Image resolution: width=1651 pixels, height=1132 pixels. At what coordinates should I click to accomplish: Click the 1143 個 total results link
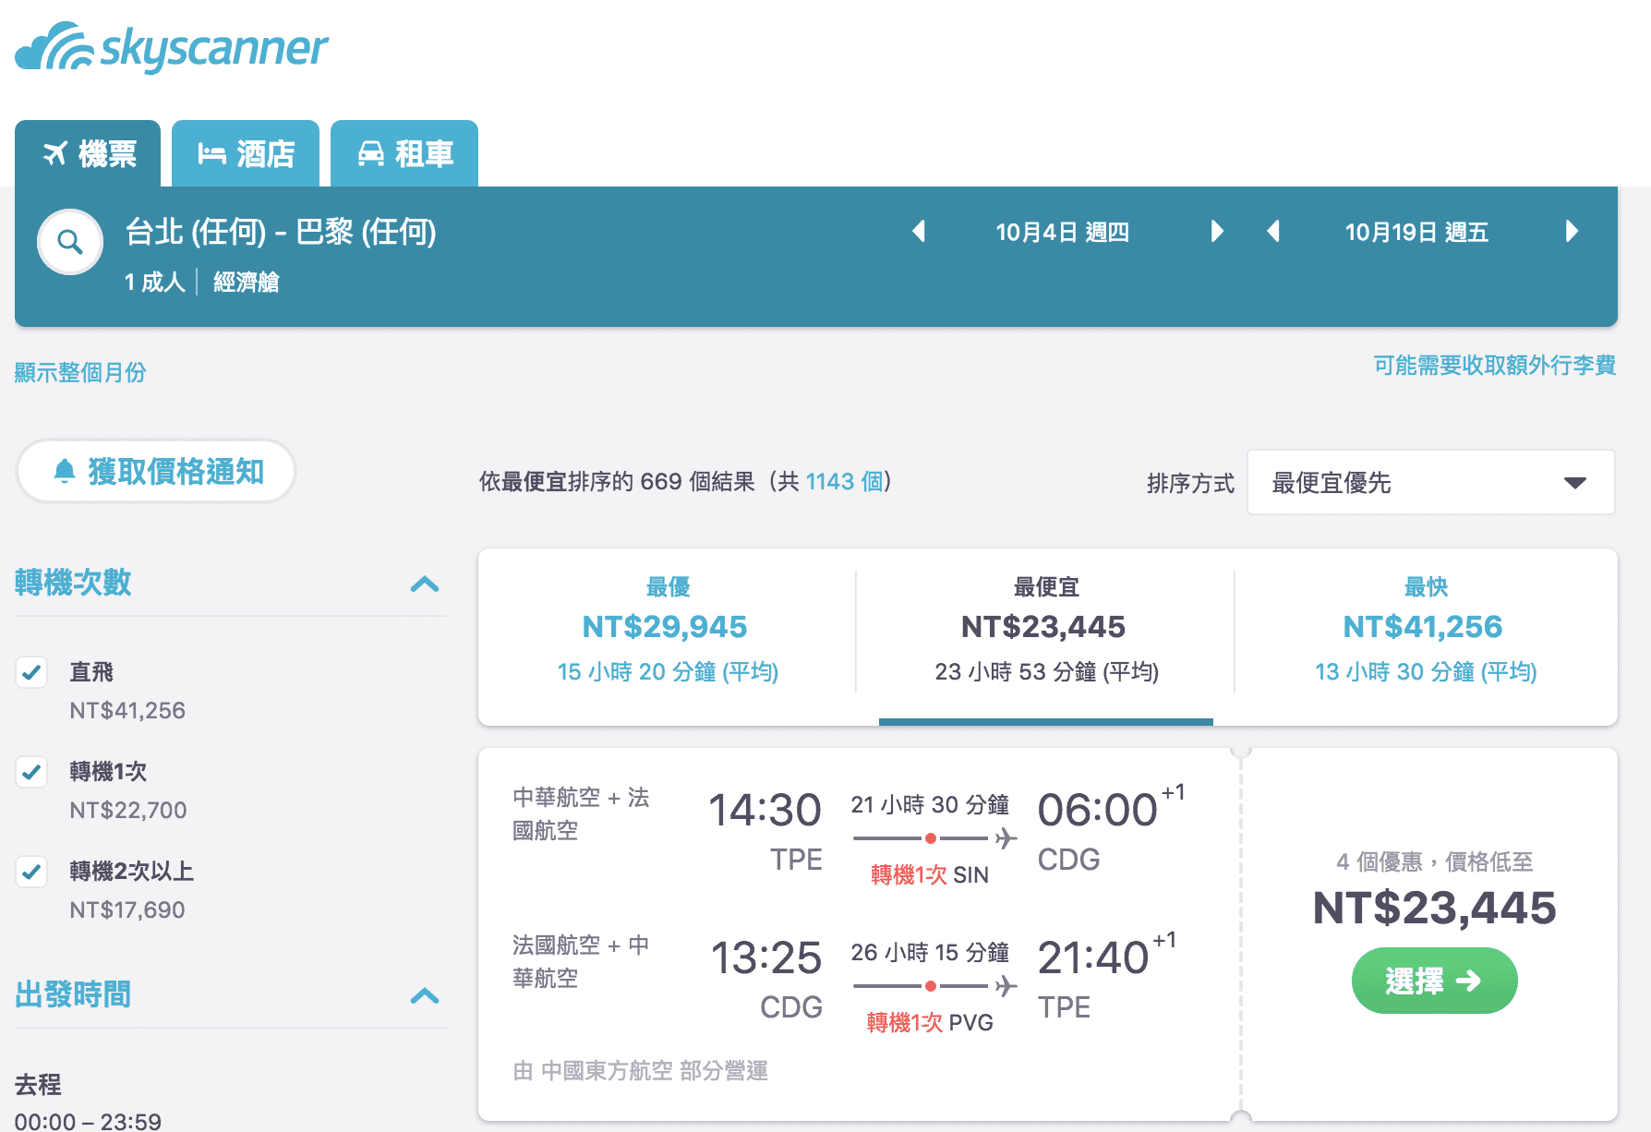tap(844, 481)
